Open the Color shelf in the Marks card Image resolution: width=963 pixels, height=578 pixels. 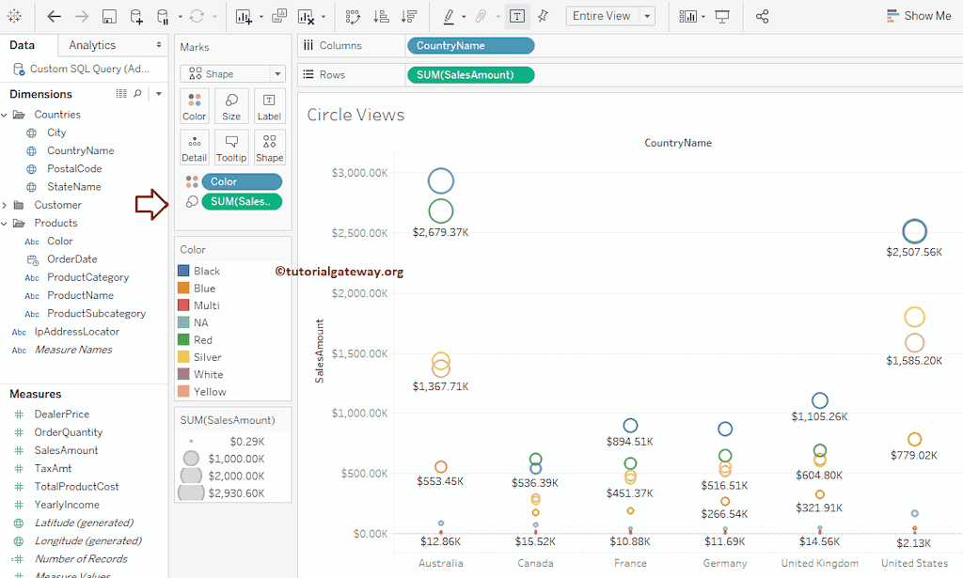(x=194, y=105)
